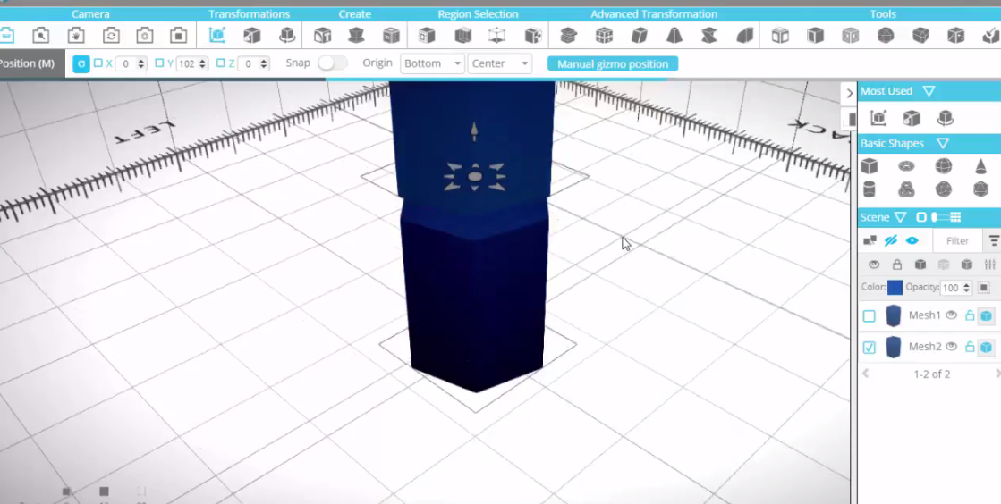Open the Create toolbar section

355,14
